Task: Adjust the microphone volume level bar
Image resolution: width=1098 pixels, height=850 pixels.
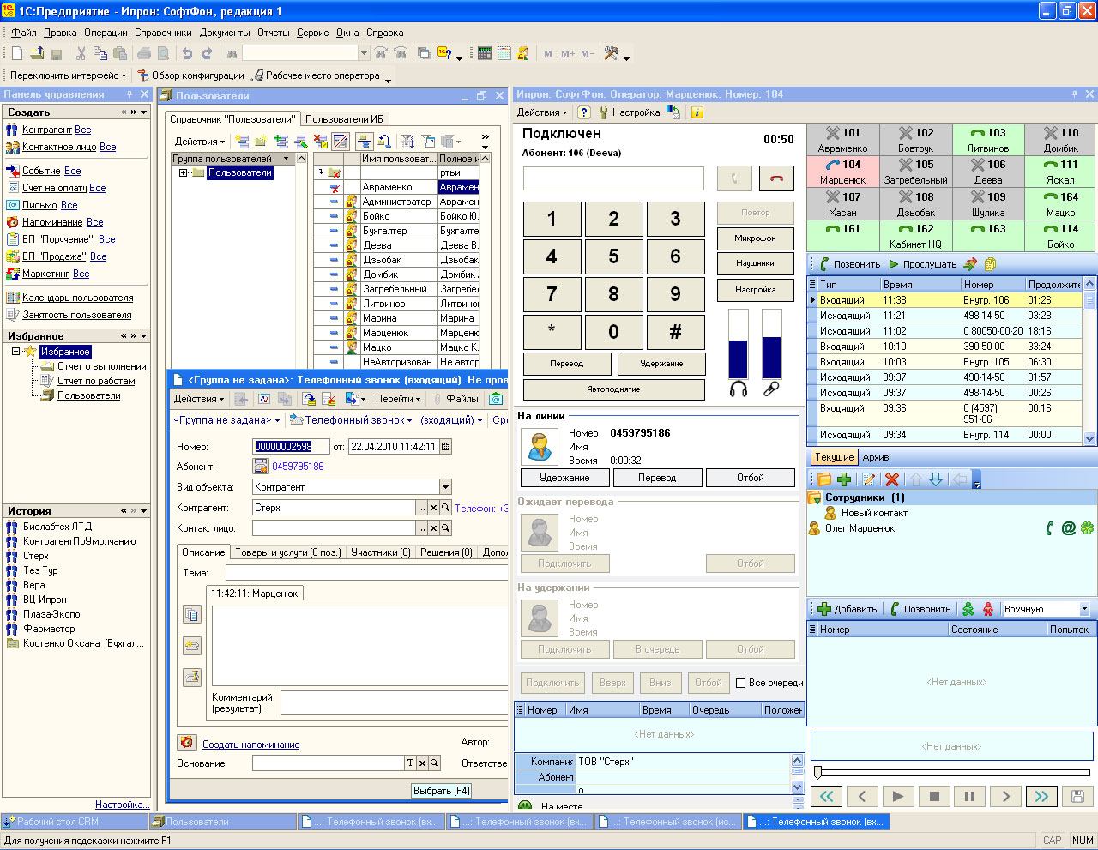Action: click(771, 344)
